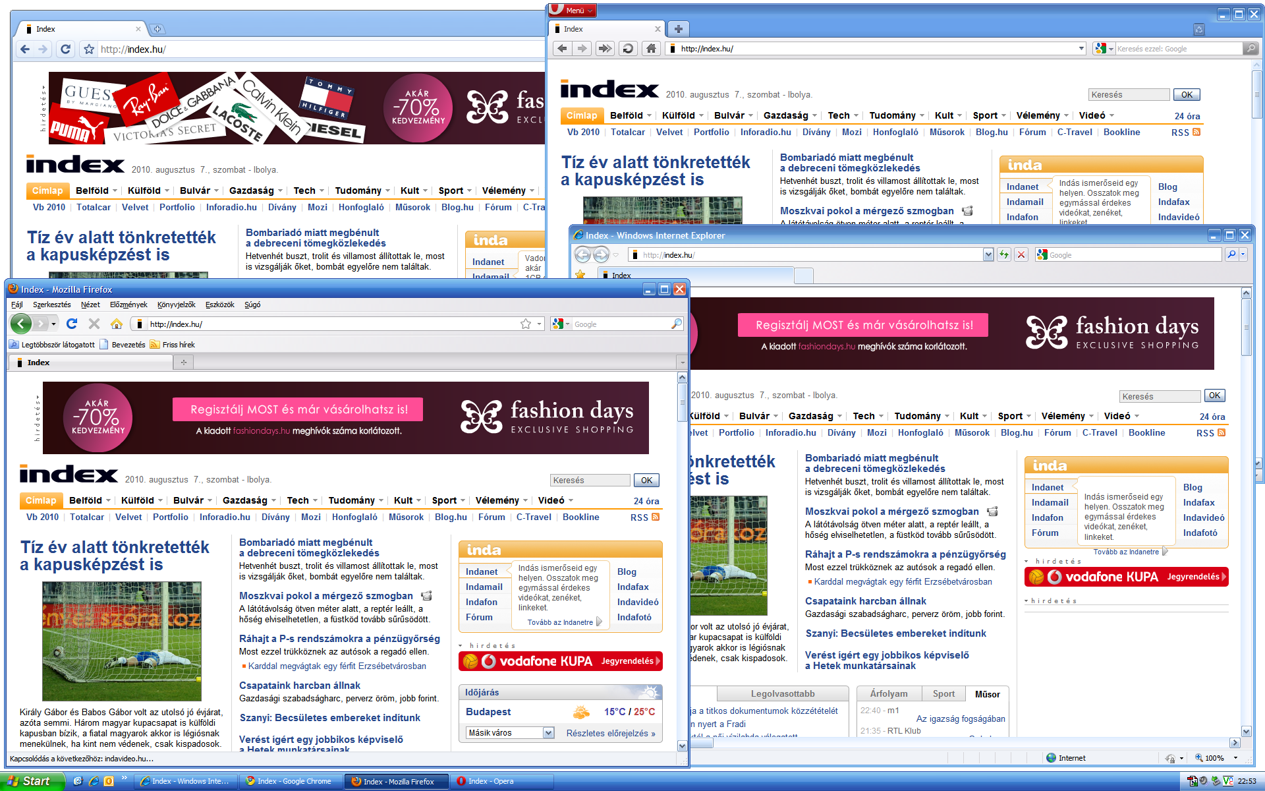
Task: Click Internet Explorer favorites star icon
Action: tap(580, 274)
